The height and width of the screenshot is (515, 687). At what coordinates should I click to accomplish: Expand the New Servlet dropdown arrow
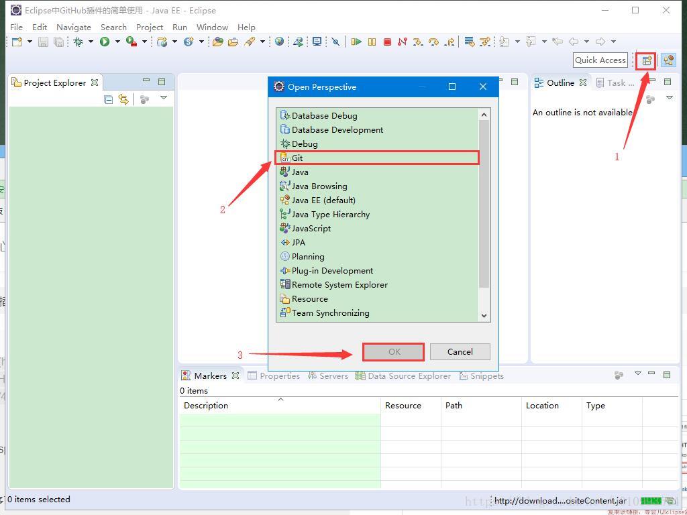coord(201,42)
